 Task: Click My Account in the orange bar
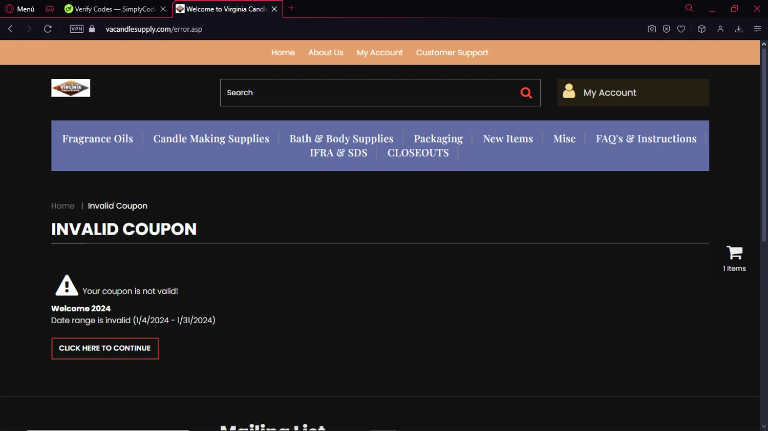click(379, 53)
